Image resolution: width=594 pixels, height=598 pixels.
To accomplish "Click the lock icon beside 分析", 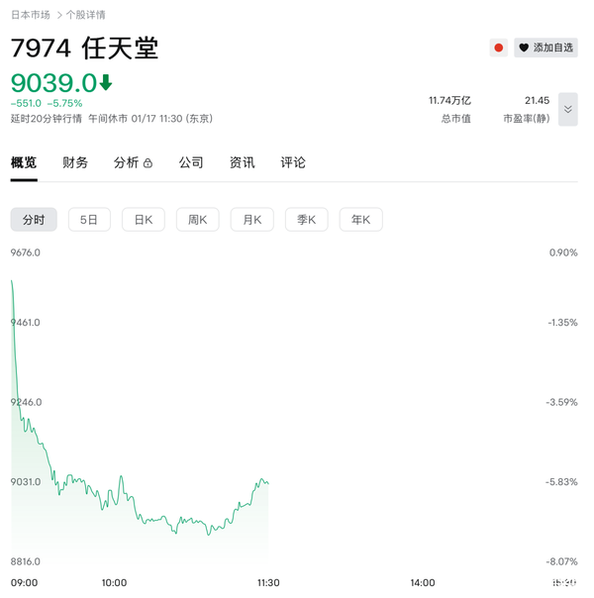I will click(148, 163).
